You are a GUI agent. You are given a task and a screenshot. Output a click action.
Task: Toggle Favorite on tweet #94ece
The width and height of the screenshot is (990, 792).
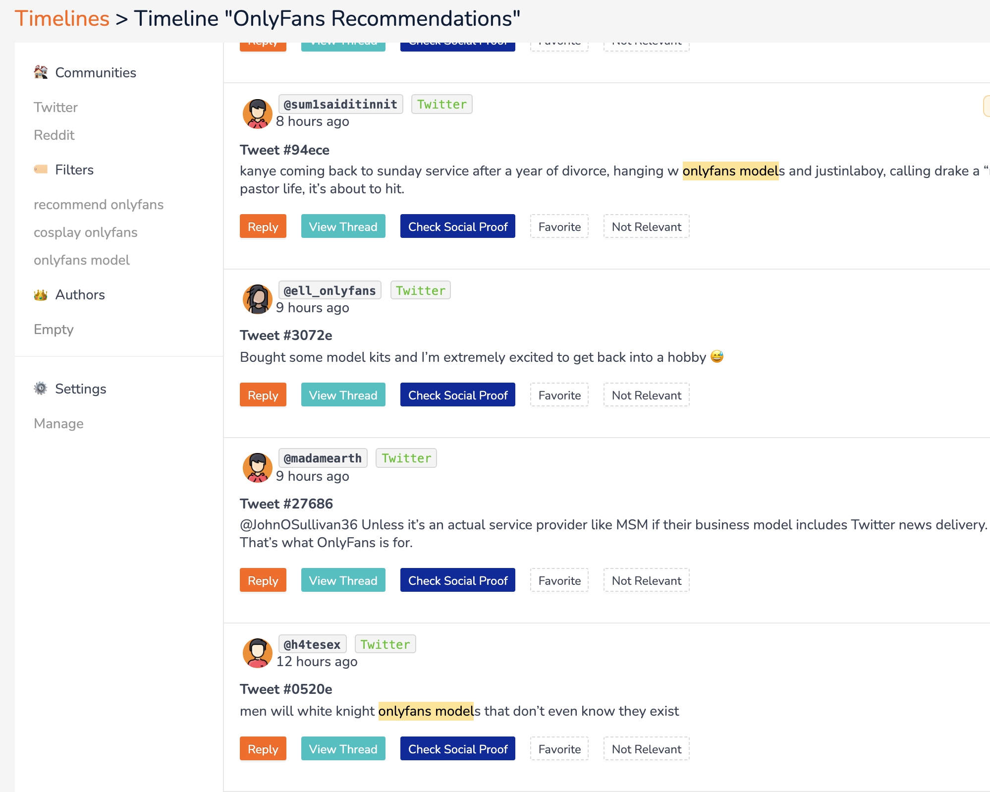pyautogui.click(x=559, y=226)
